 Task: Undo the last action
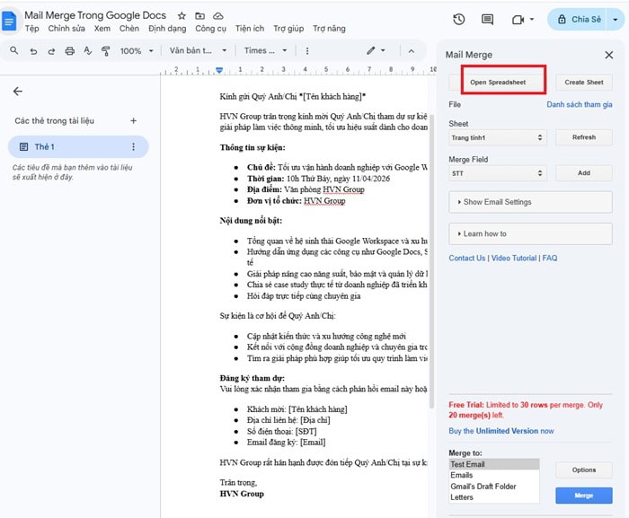coord(33,51)
